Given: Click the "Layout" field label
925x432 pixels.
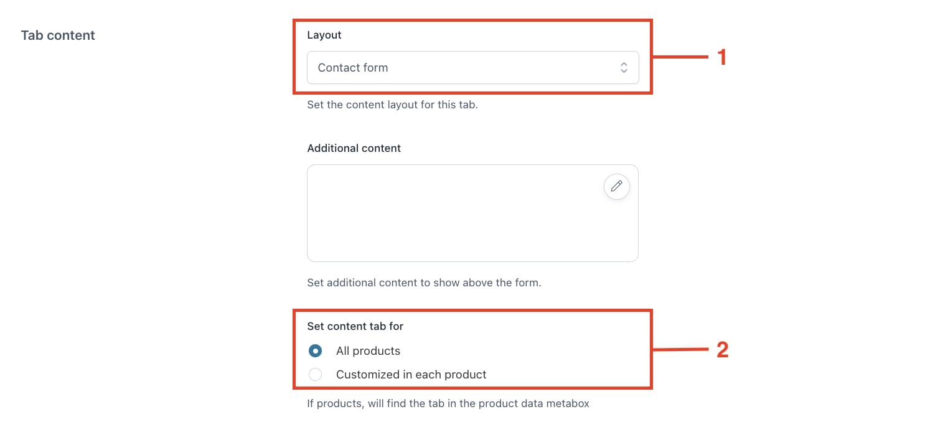Looking at the screenshot, I should click(x=324, y=35).
